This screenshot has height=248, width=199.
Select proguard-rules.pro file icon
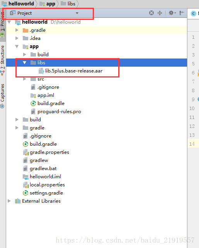pyautogui.click(x=33, y=112)
